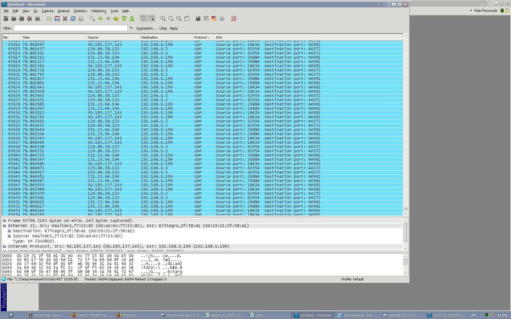Click the Reload capture file icon
Viewport: 511px width, 319px height.
coord(73,19)
